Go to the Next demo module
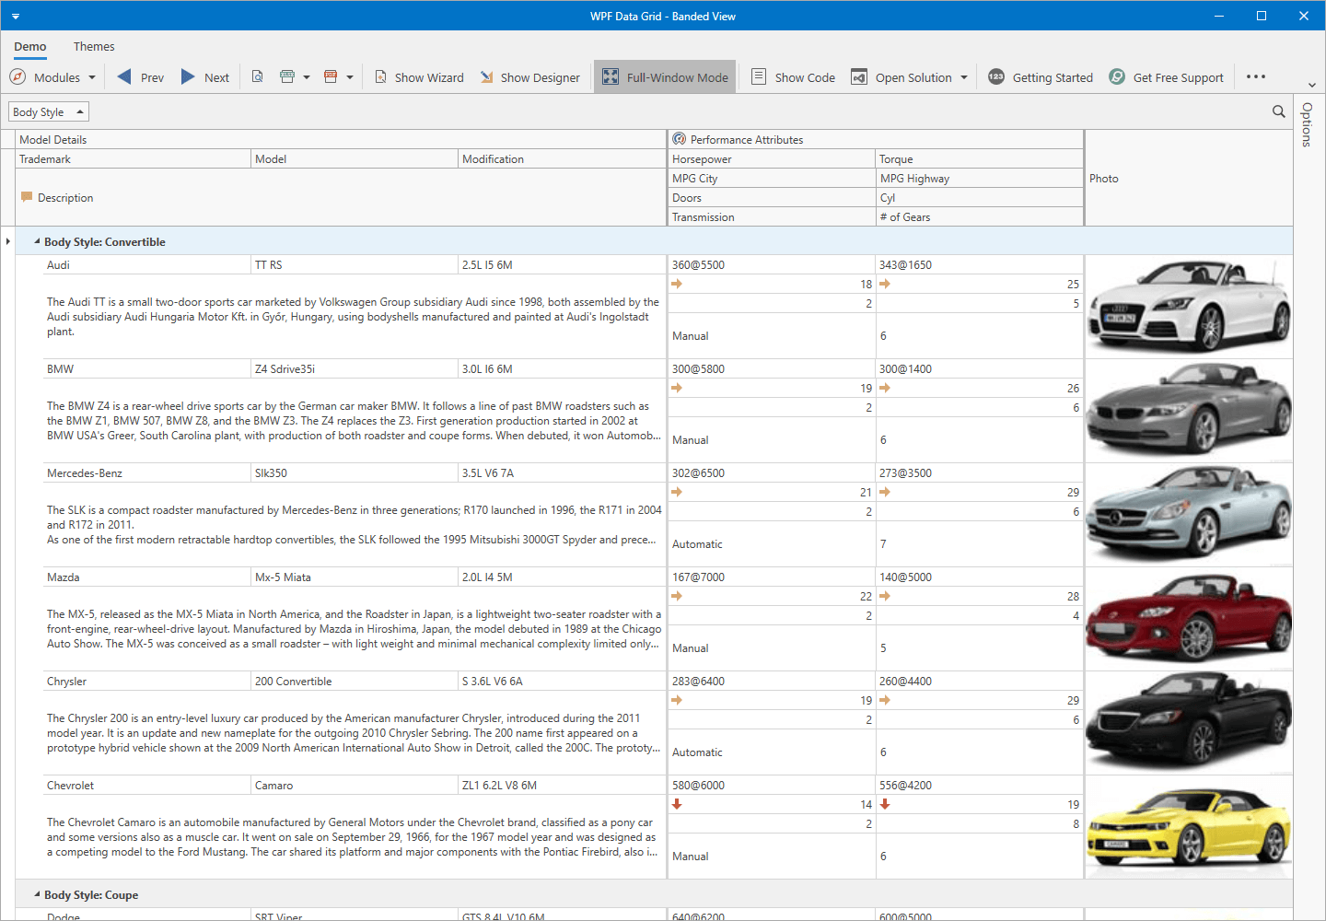1326x921 pixels. [205, 77]
